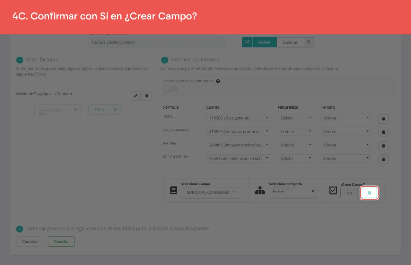Open the 413520 Venta de productos account dropdown
The width and height of the screenshot is (411, 265).
pyautogui.click(x=238, y=131)
